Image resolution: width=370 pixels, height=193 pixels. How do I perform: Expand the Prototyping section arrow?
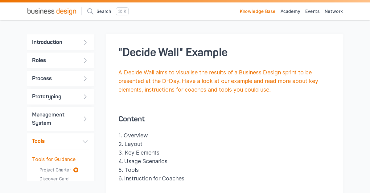click(85, 97)
